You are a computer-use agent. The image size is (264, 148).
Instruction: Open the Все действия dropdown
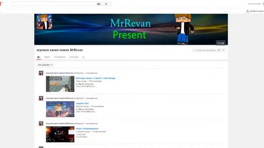click(x=45, y=65)
